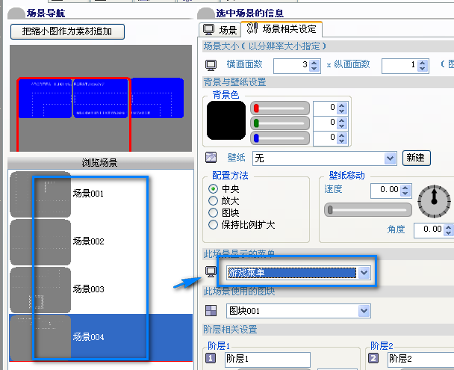Screen dimensions: 454x370
Task: Click the red value input field
Action: point(325,108)
